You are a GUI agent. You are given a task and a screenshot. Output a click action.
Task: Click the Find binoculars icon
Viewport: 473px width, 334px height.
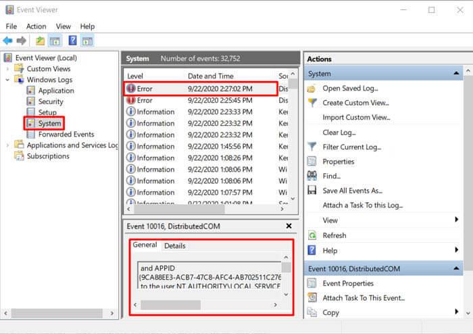[x=312, y=176]
